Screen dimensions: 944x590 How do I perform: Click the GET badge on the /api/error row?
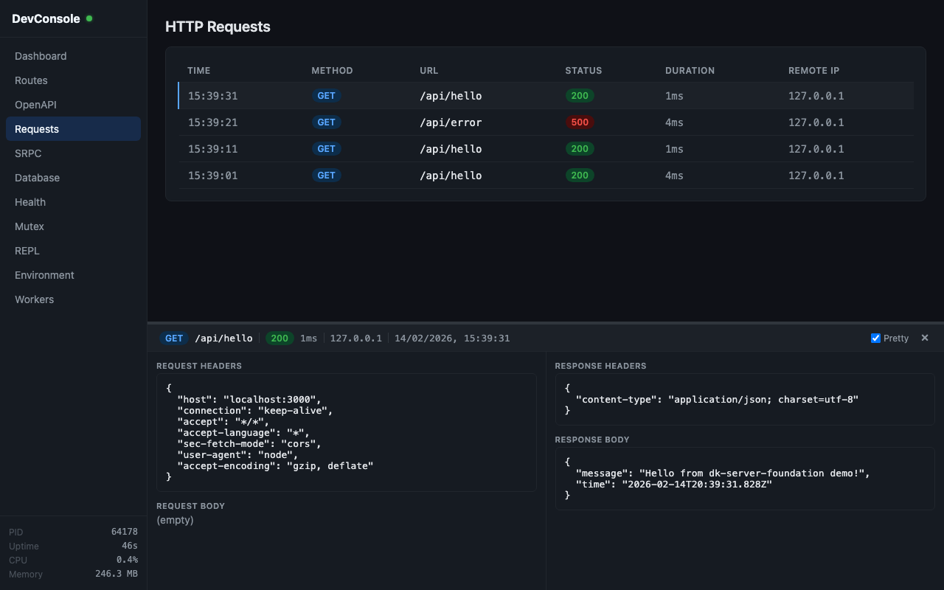coord(326,122)
